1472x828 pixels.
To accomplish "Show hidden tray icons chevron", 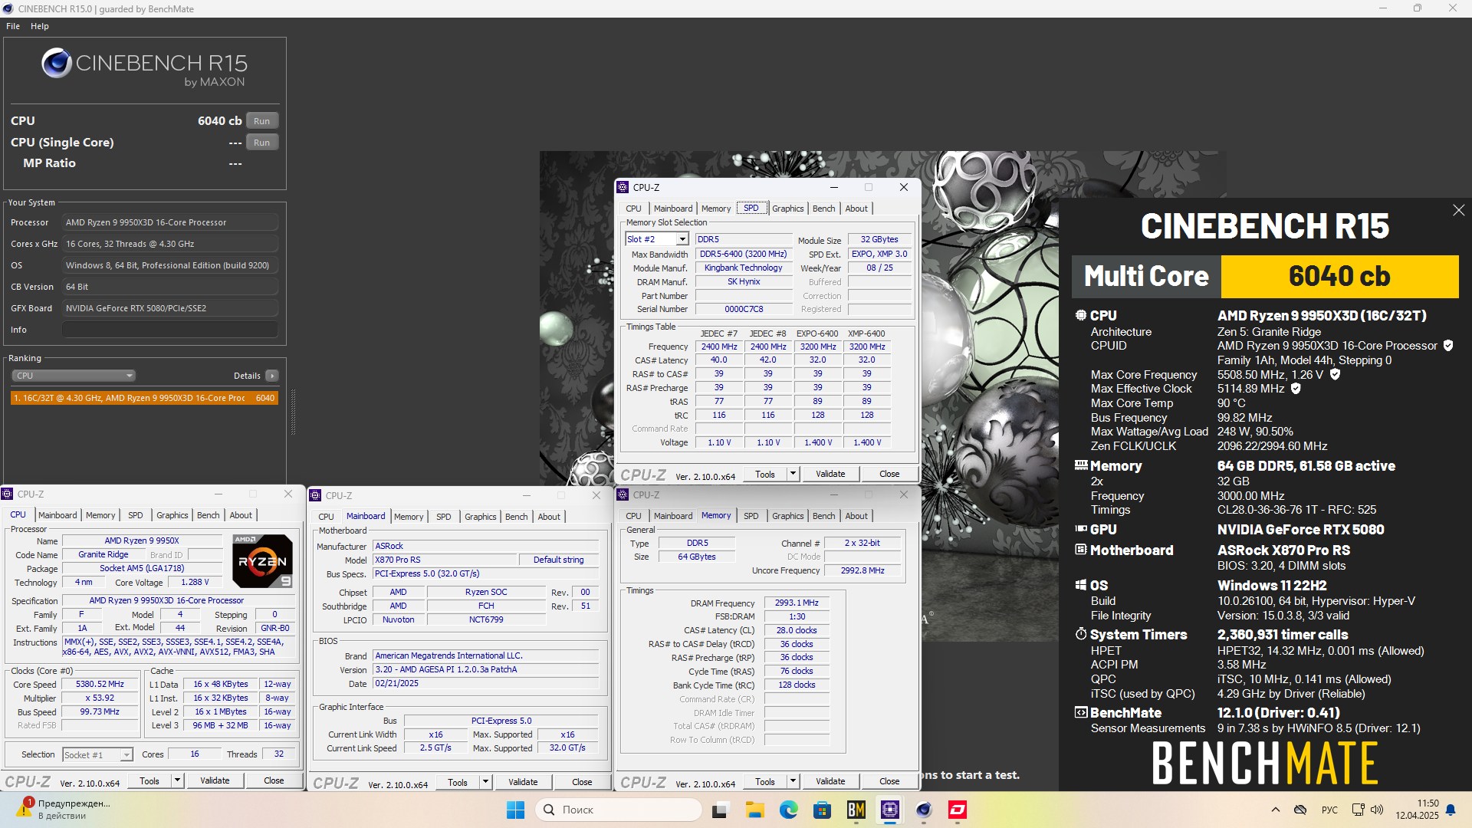I will (x=1276, y=810).
